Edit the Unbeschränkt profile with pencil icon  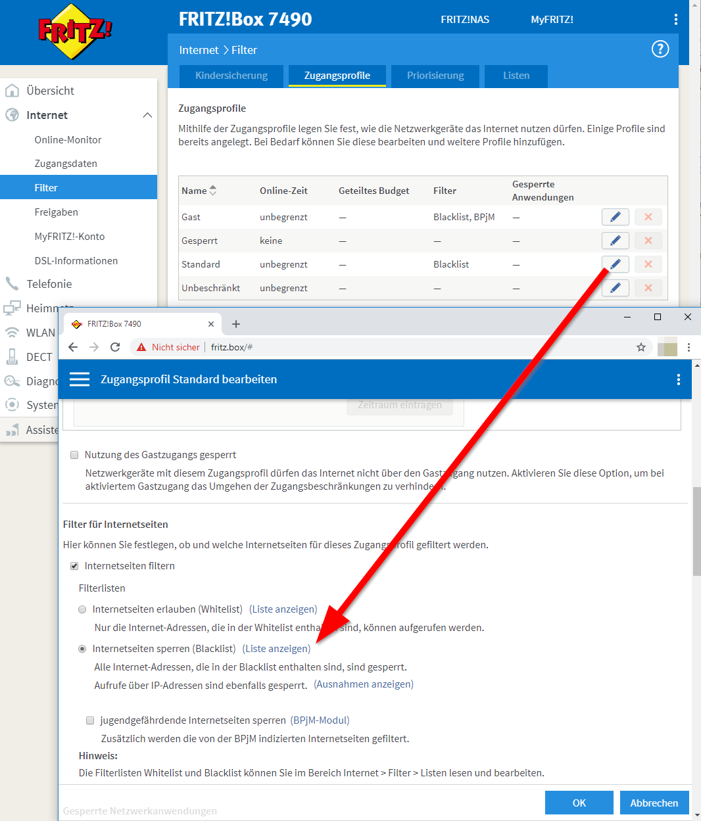point(616,288)
